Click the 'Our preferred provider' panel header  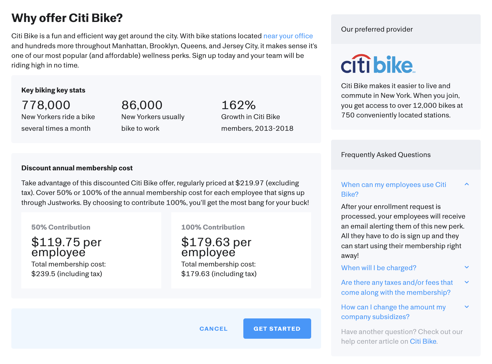click(377, 29)
